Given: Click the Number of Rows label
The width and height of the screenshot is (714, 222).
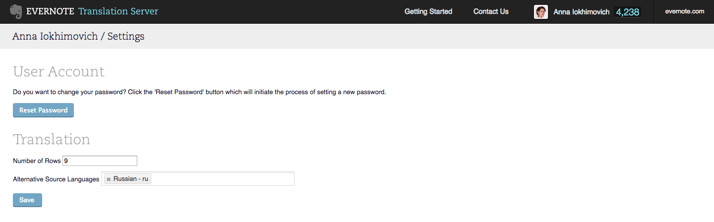Looking at the screenshot, I should [37, 161].
